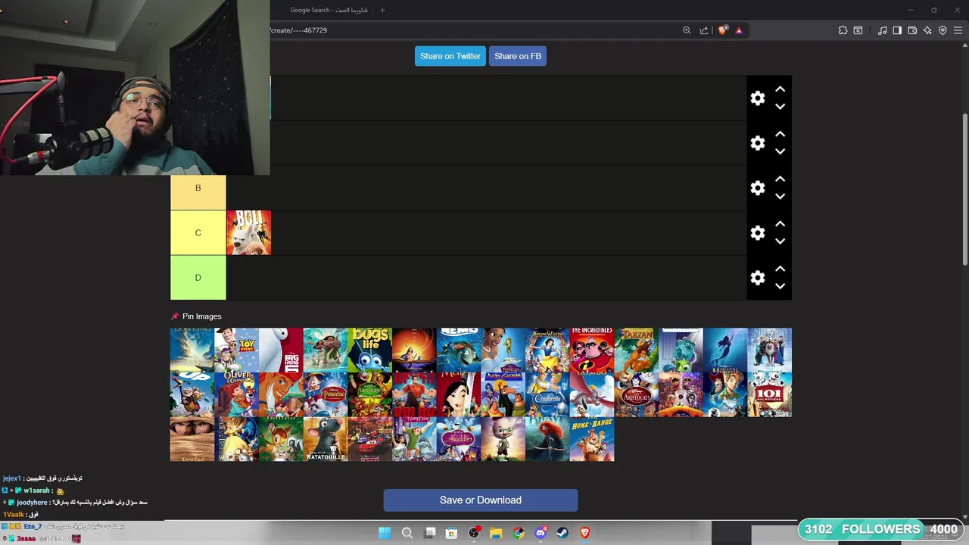Select the Up poster thumbnail
This screenshot has width=969, height=545.
click(192, 394)
